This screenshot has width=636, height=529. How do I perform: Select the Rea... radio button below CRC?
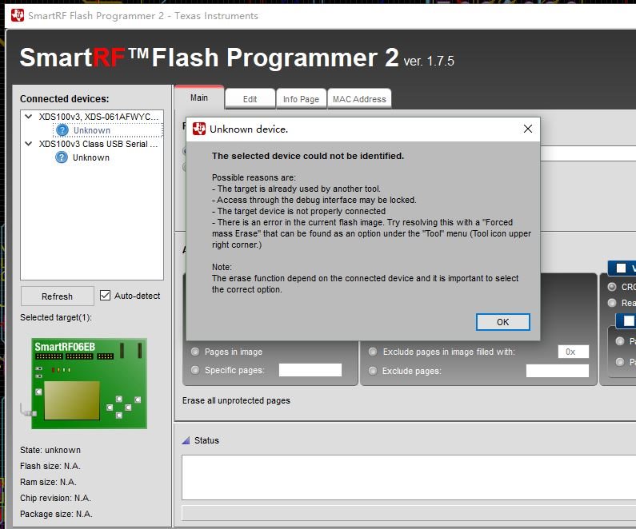(x=612, y=303)
